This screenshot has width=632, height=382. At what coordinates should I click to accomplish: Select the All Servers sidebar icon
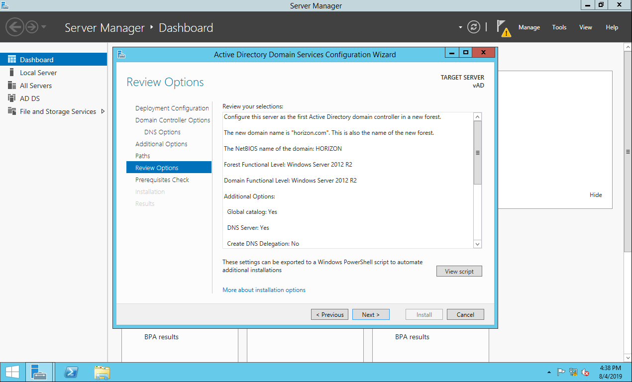(12, 86)
